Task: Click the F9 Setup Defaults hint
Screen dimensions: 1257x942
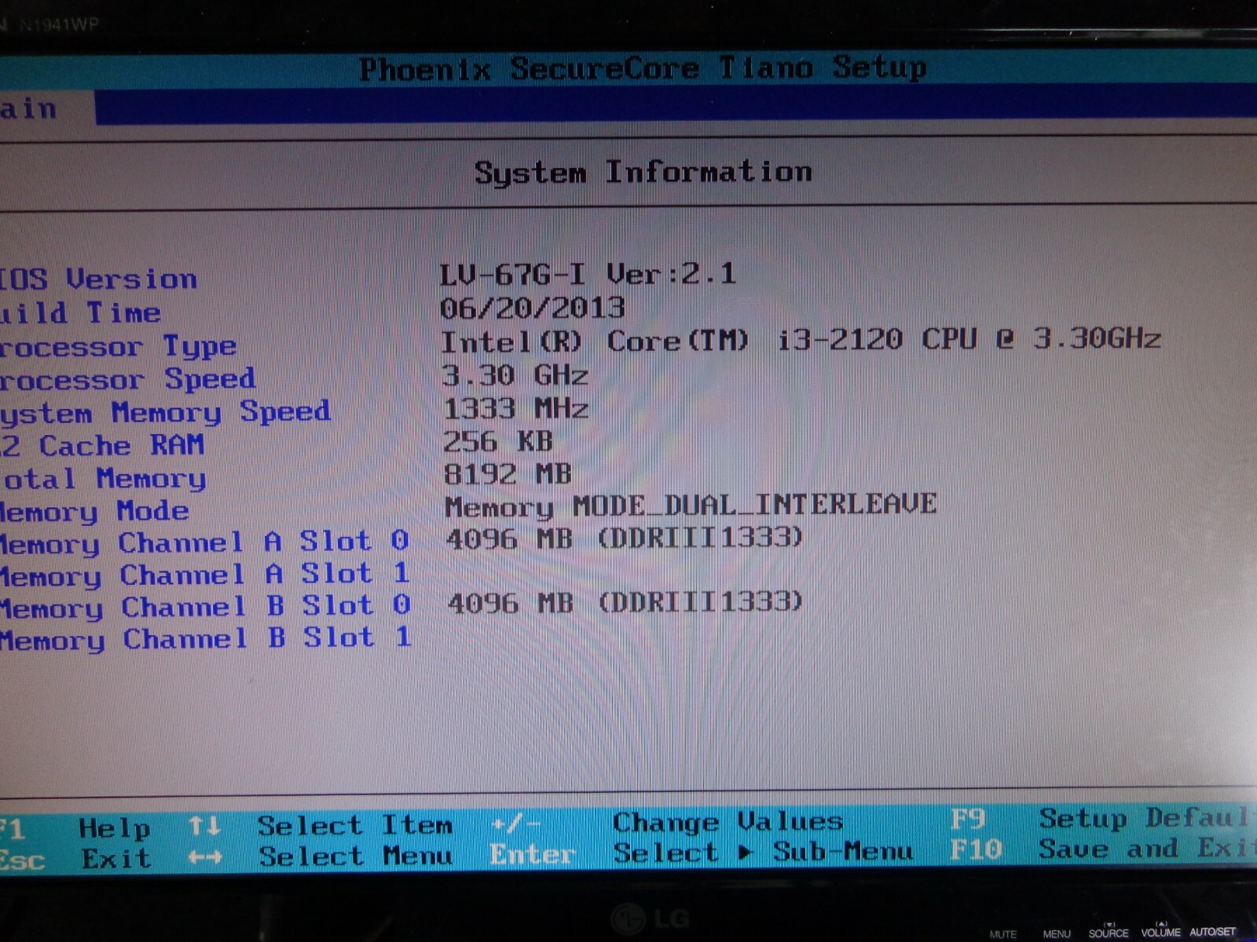Action: coord(1103,818)
